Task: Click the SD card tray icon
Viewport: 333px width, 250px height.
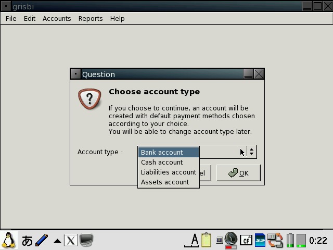Action: coord(260,240)
